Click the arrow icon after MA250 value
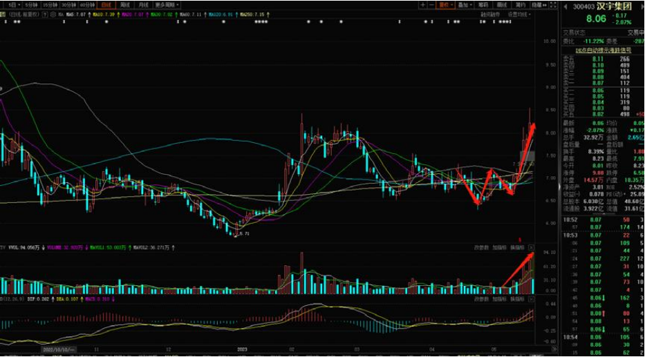 click(270, 13)
